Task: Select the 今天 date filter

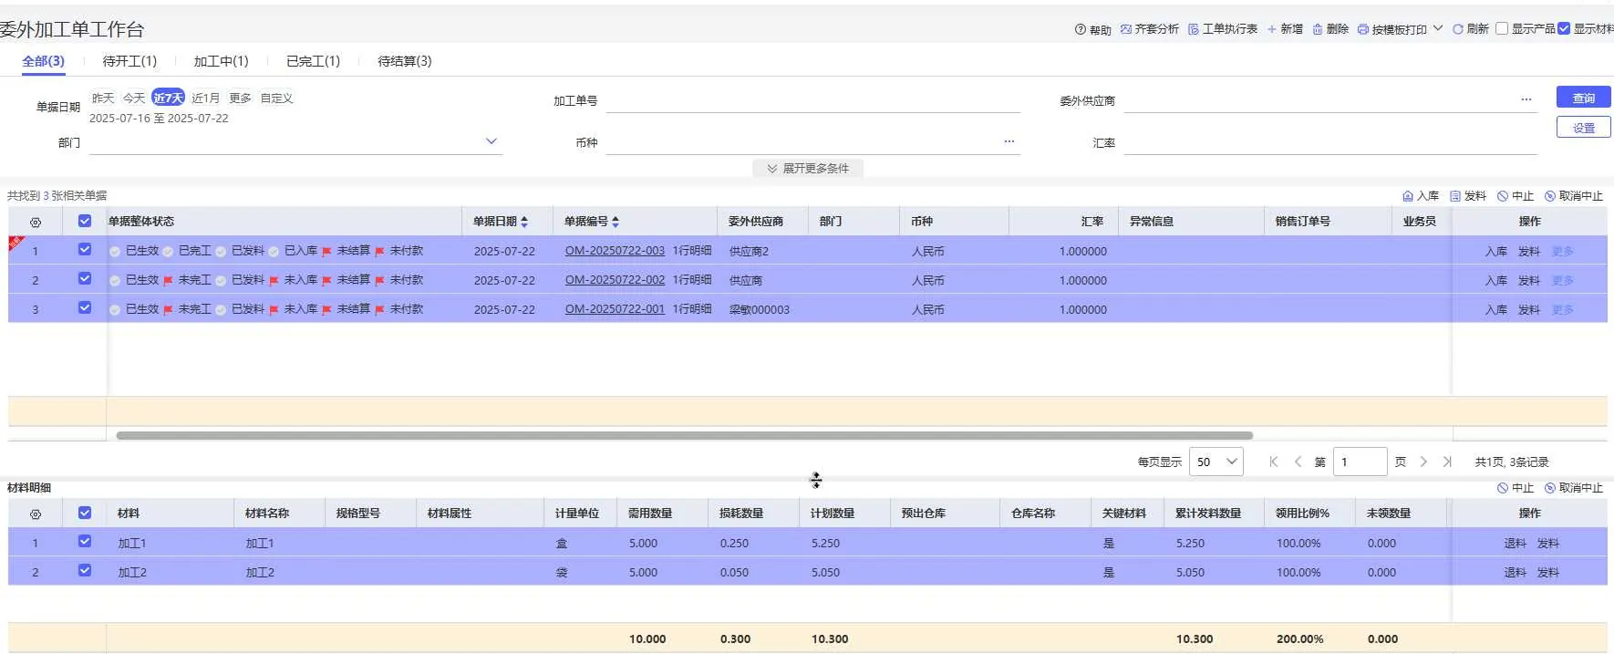Action: pyautogui.click(x=134, y=98)
